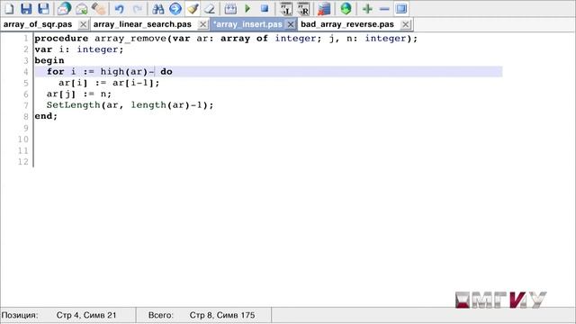Click line number 10 in the gutter

click(x=23, y=139)
